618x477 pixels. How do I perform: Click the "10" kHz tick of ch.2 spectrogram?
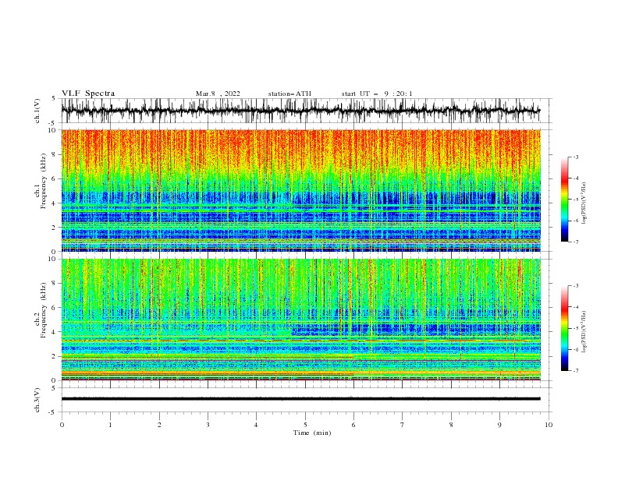point(54,259)
